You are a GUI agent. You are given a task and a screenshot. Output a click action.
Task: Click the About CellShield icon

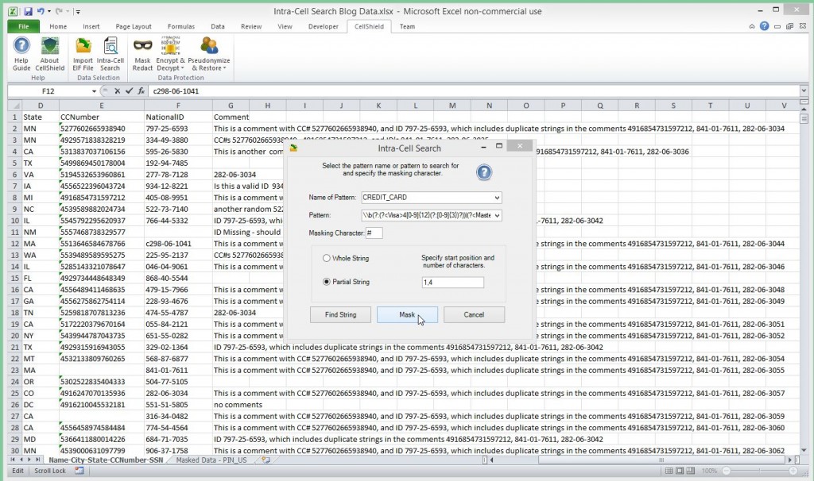[50, 53]
